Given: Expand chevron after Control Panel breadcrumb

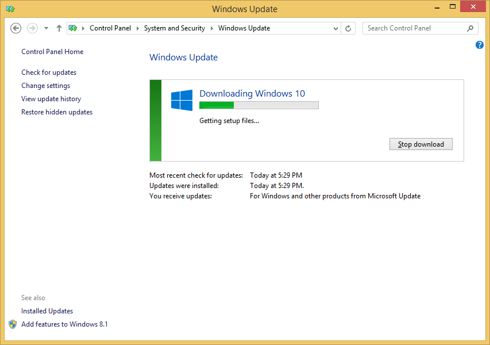Looking at the screenshot, I should [x=137, y=28].
